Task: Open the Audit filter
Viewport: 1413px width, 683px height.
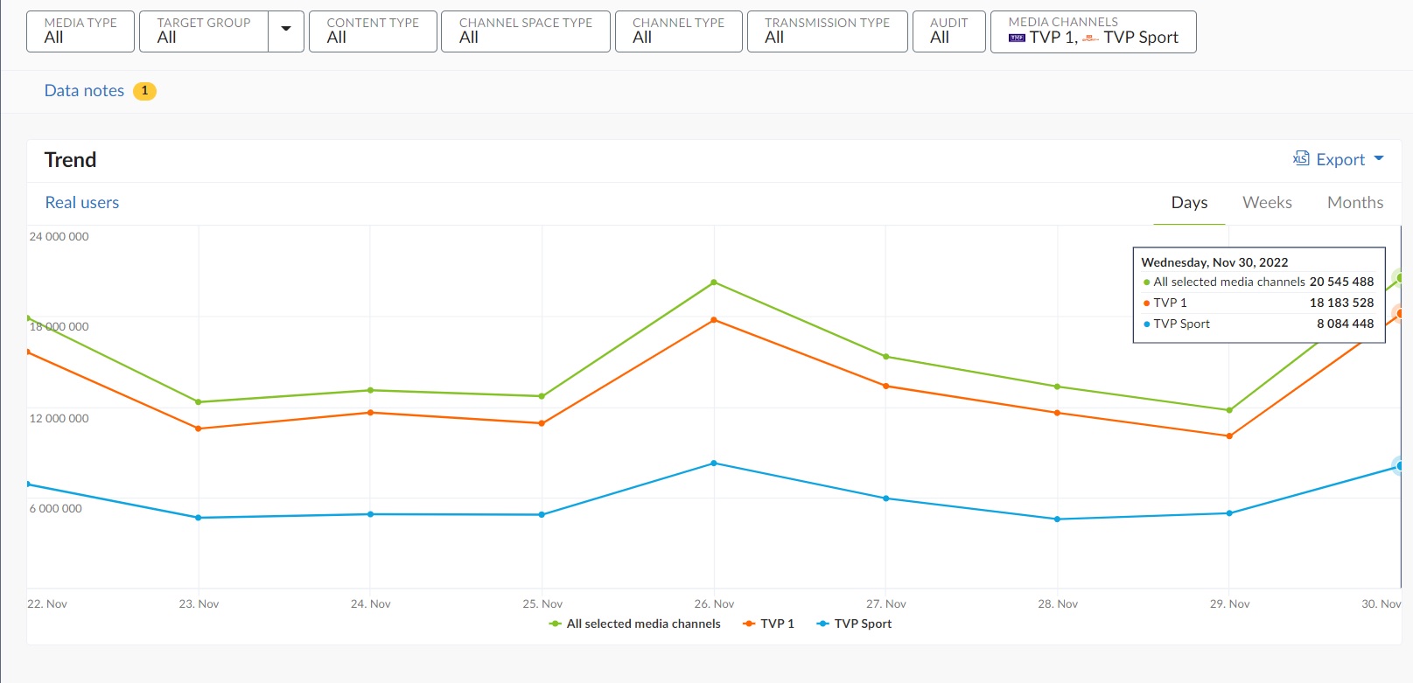Action: [948, 31]
